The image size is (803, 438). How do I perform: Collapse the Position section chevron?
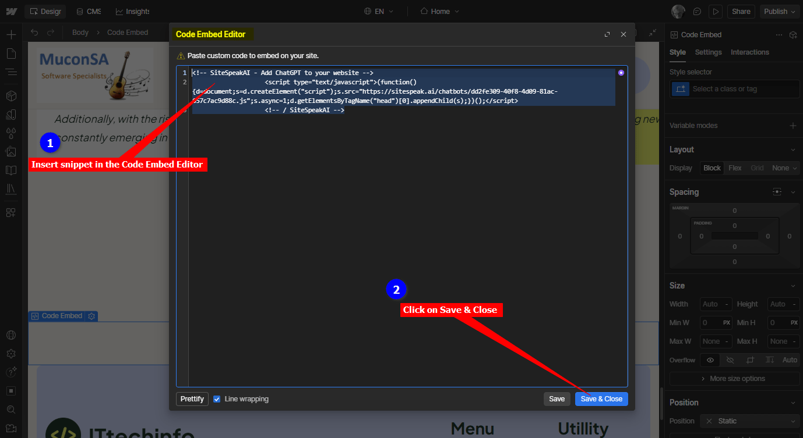(793, 403)
